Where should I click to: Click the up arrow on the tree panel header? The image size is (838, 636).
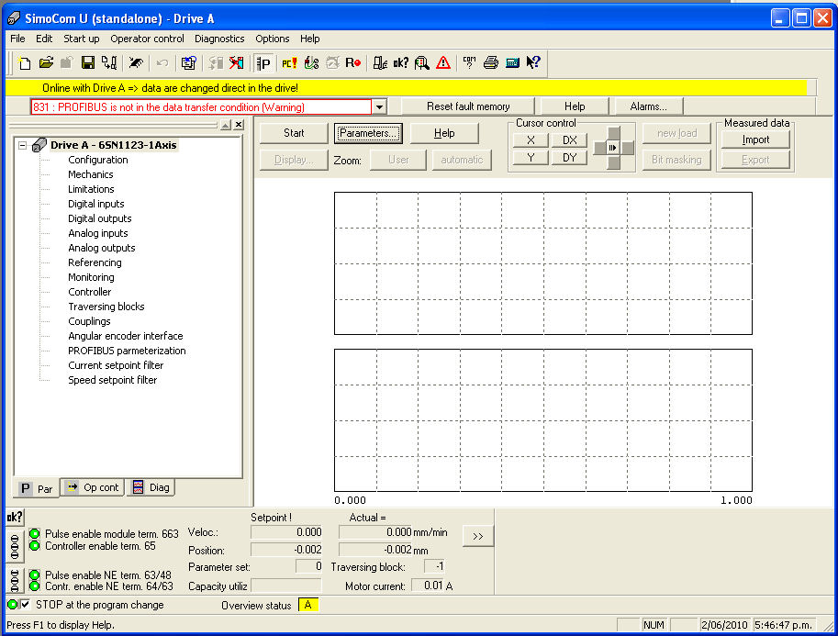[x=226, y=125]
